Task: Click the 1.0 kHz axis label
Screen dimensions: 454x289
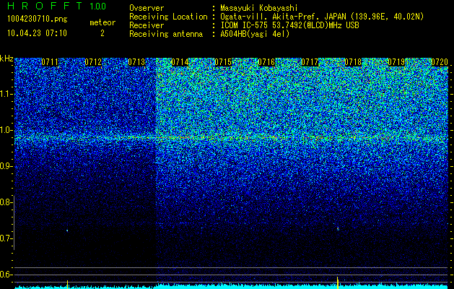Action: click(5, 130)
